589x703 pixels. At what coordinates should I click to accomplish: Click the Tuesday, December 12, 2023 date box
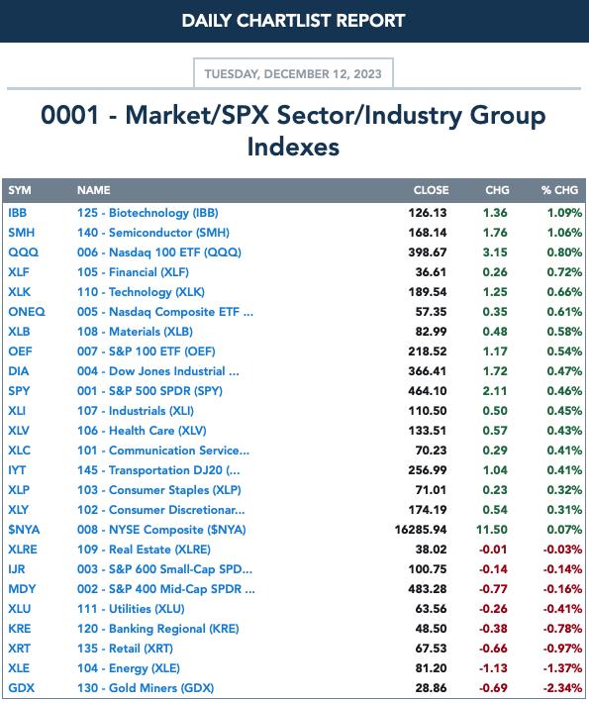point(293,73)
